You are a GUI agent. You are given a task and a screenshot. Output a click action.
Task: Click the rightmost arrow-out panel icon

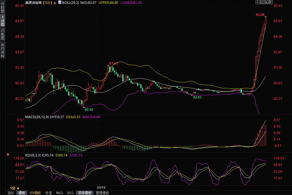(x=271, y=2)
